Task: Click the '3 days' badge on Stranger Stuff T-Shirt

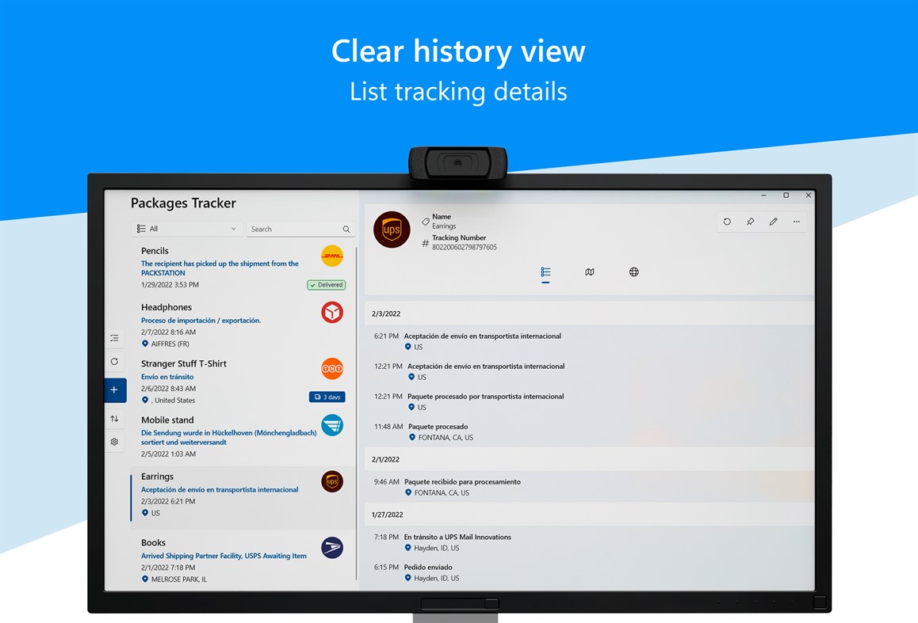Action: (327, 397)
